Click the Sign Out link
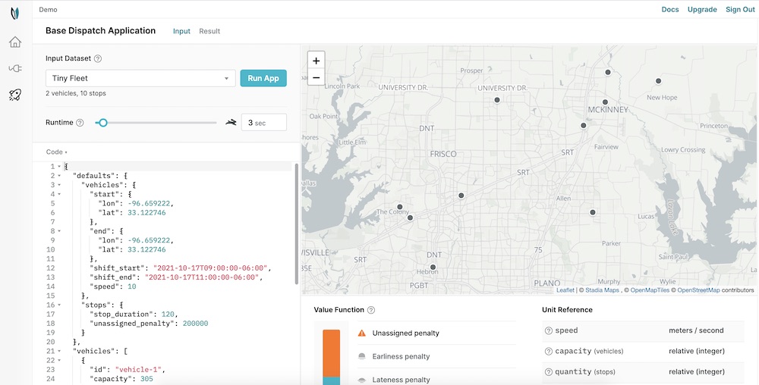The height and width of the screenshot is (385, 759). pos(740,10)
